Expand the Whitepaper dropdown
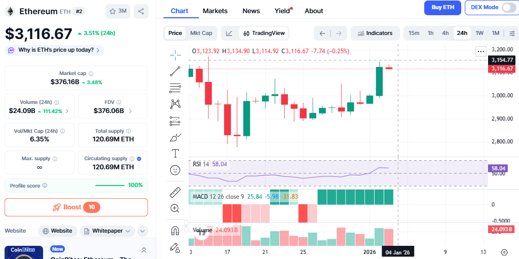The width and height of the screenshot is (519, 259). (x=107, y=231)
